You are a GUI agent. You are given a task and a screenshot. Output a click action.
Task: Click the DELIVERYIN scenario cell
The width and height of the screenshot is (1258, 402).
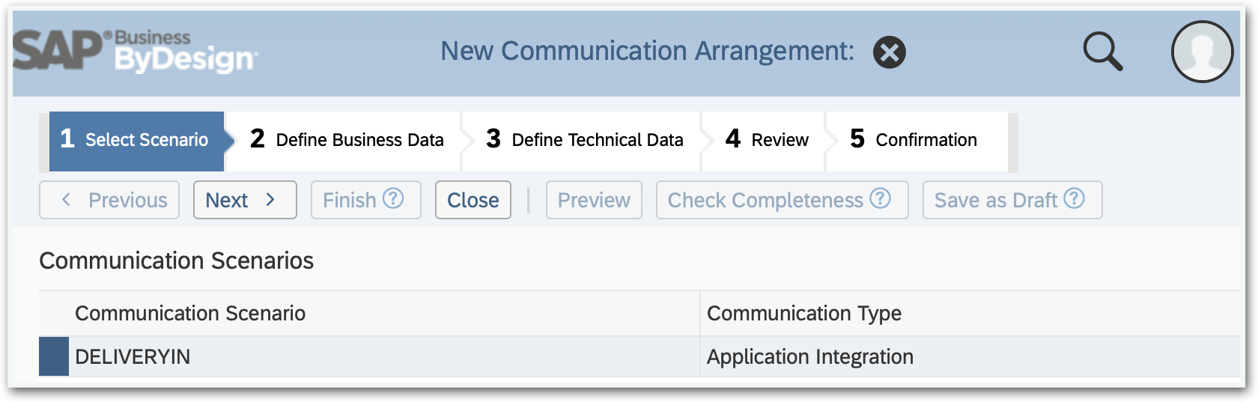(x=384, y=356)
